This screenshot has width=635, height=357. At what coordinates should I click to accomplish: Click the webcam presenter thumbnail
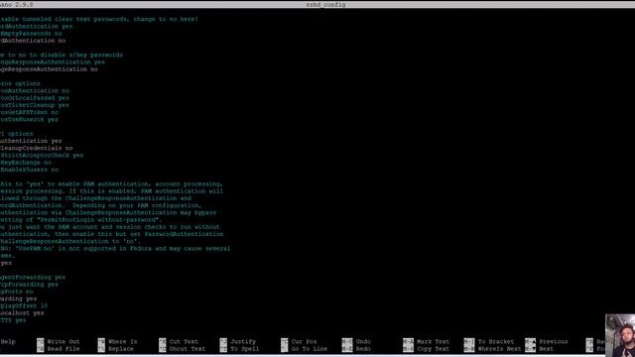[620, 335]
